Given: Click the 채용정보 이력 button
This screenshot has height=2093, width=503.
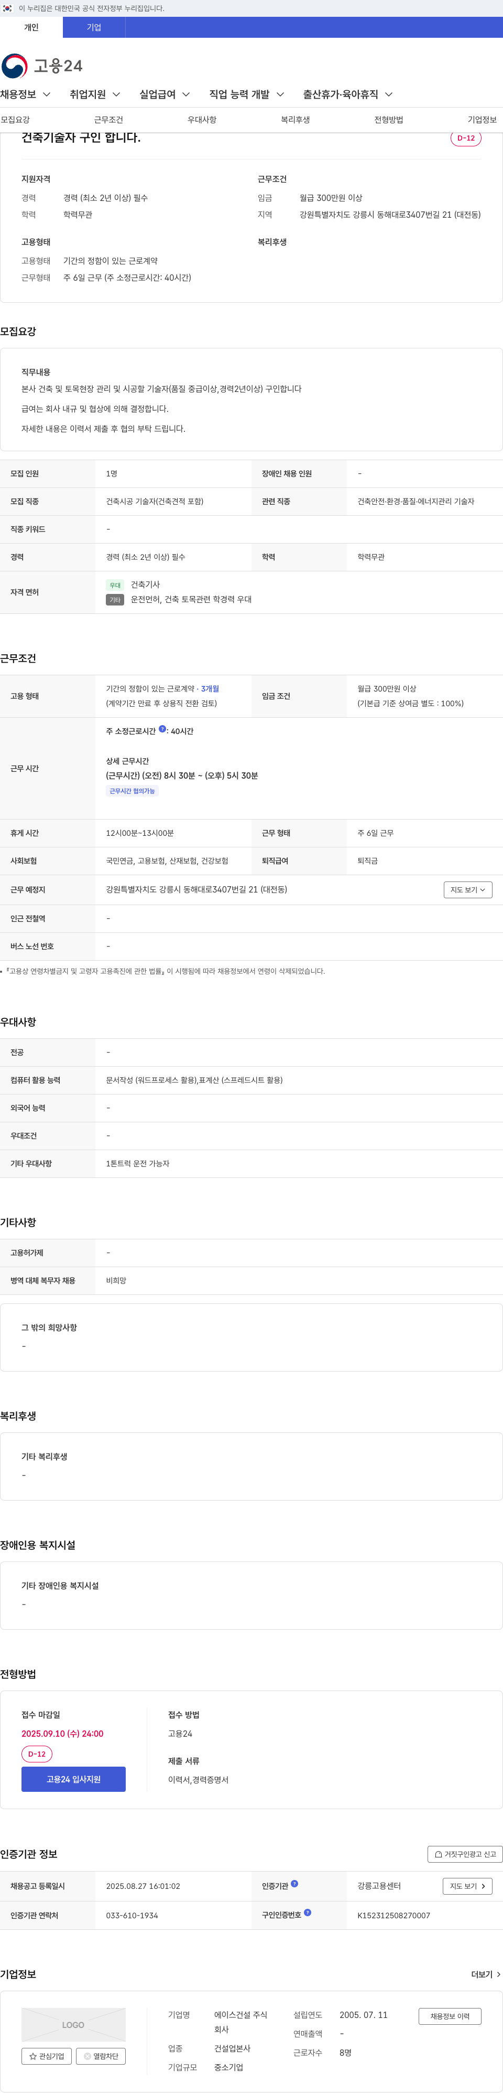Looking at the screenshot, I should click(x=450, y=2016).
